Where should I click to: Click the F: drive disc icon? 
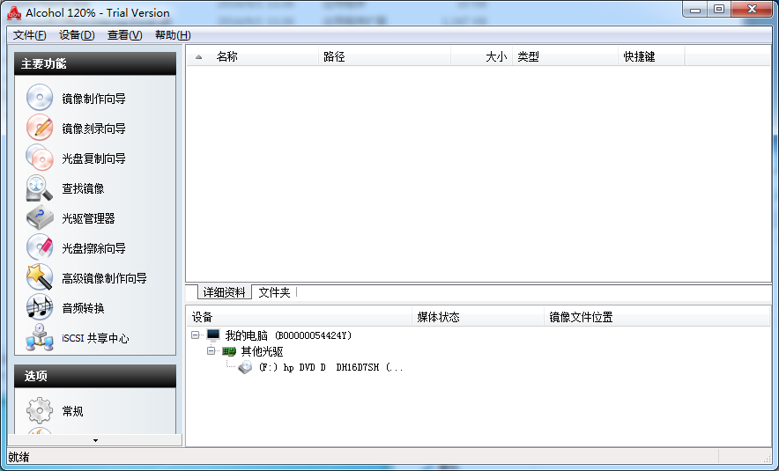(245, 367)
